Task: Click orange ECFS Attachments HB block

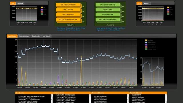Action: click(x=68, y=19)
